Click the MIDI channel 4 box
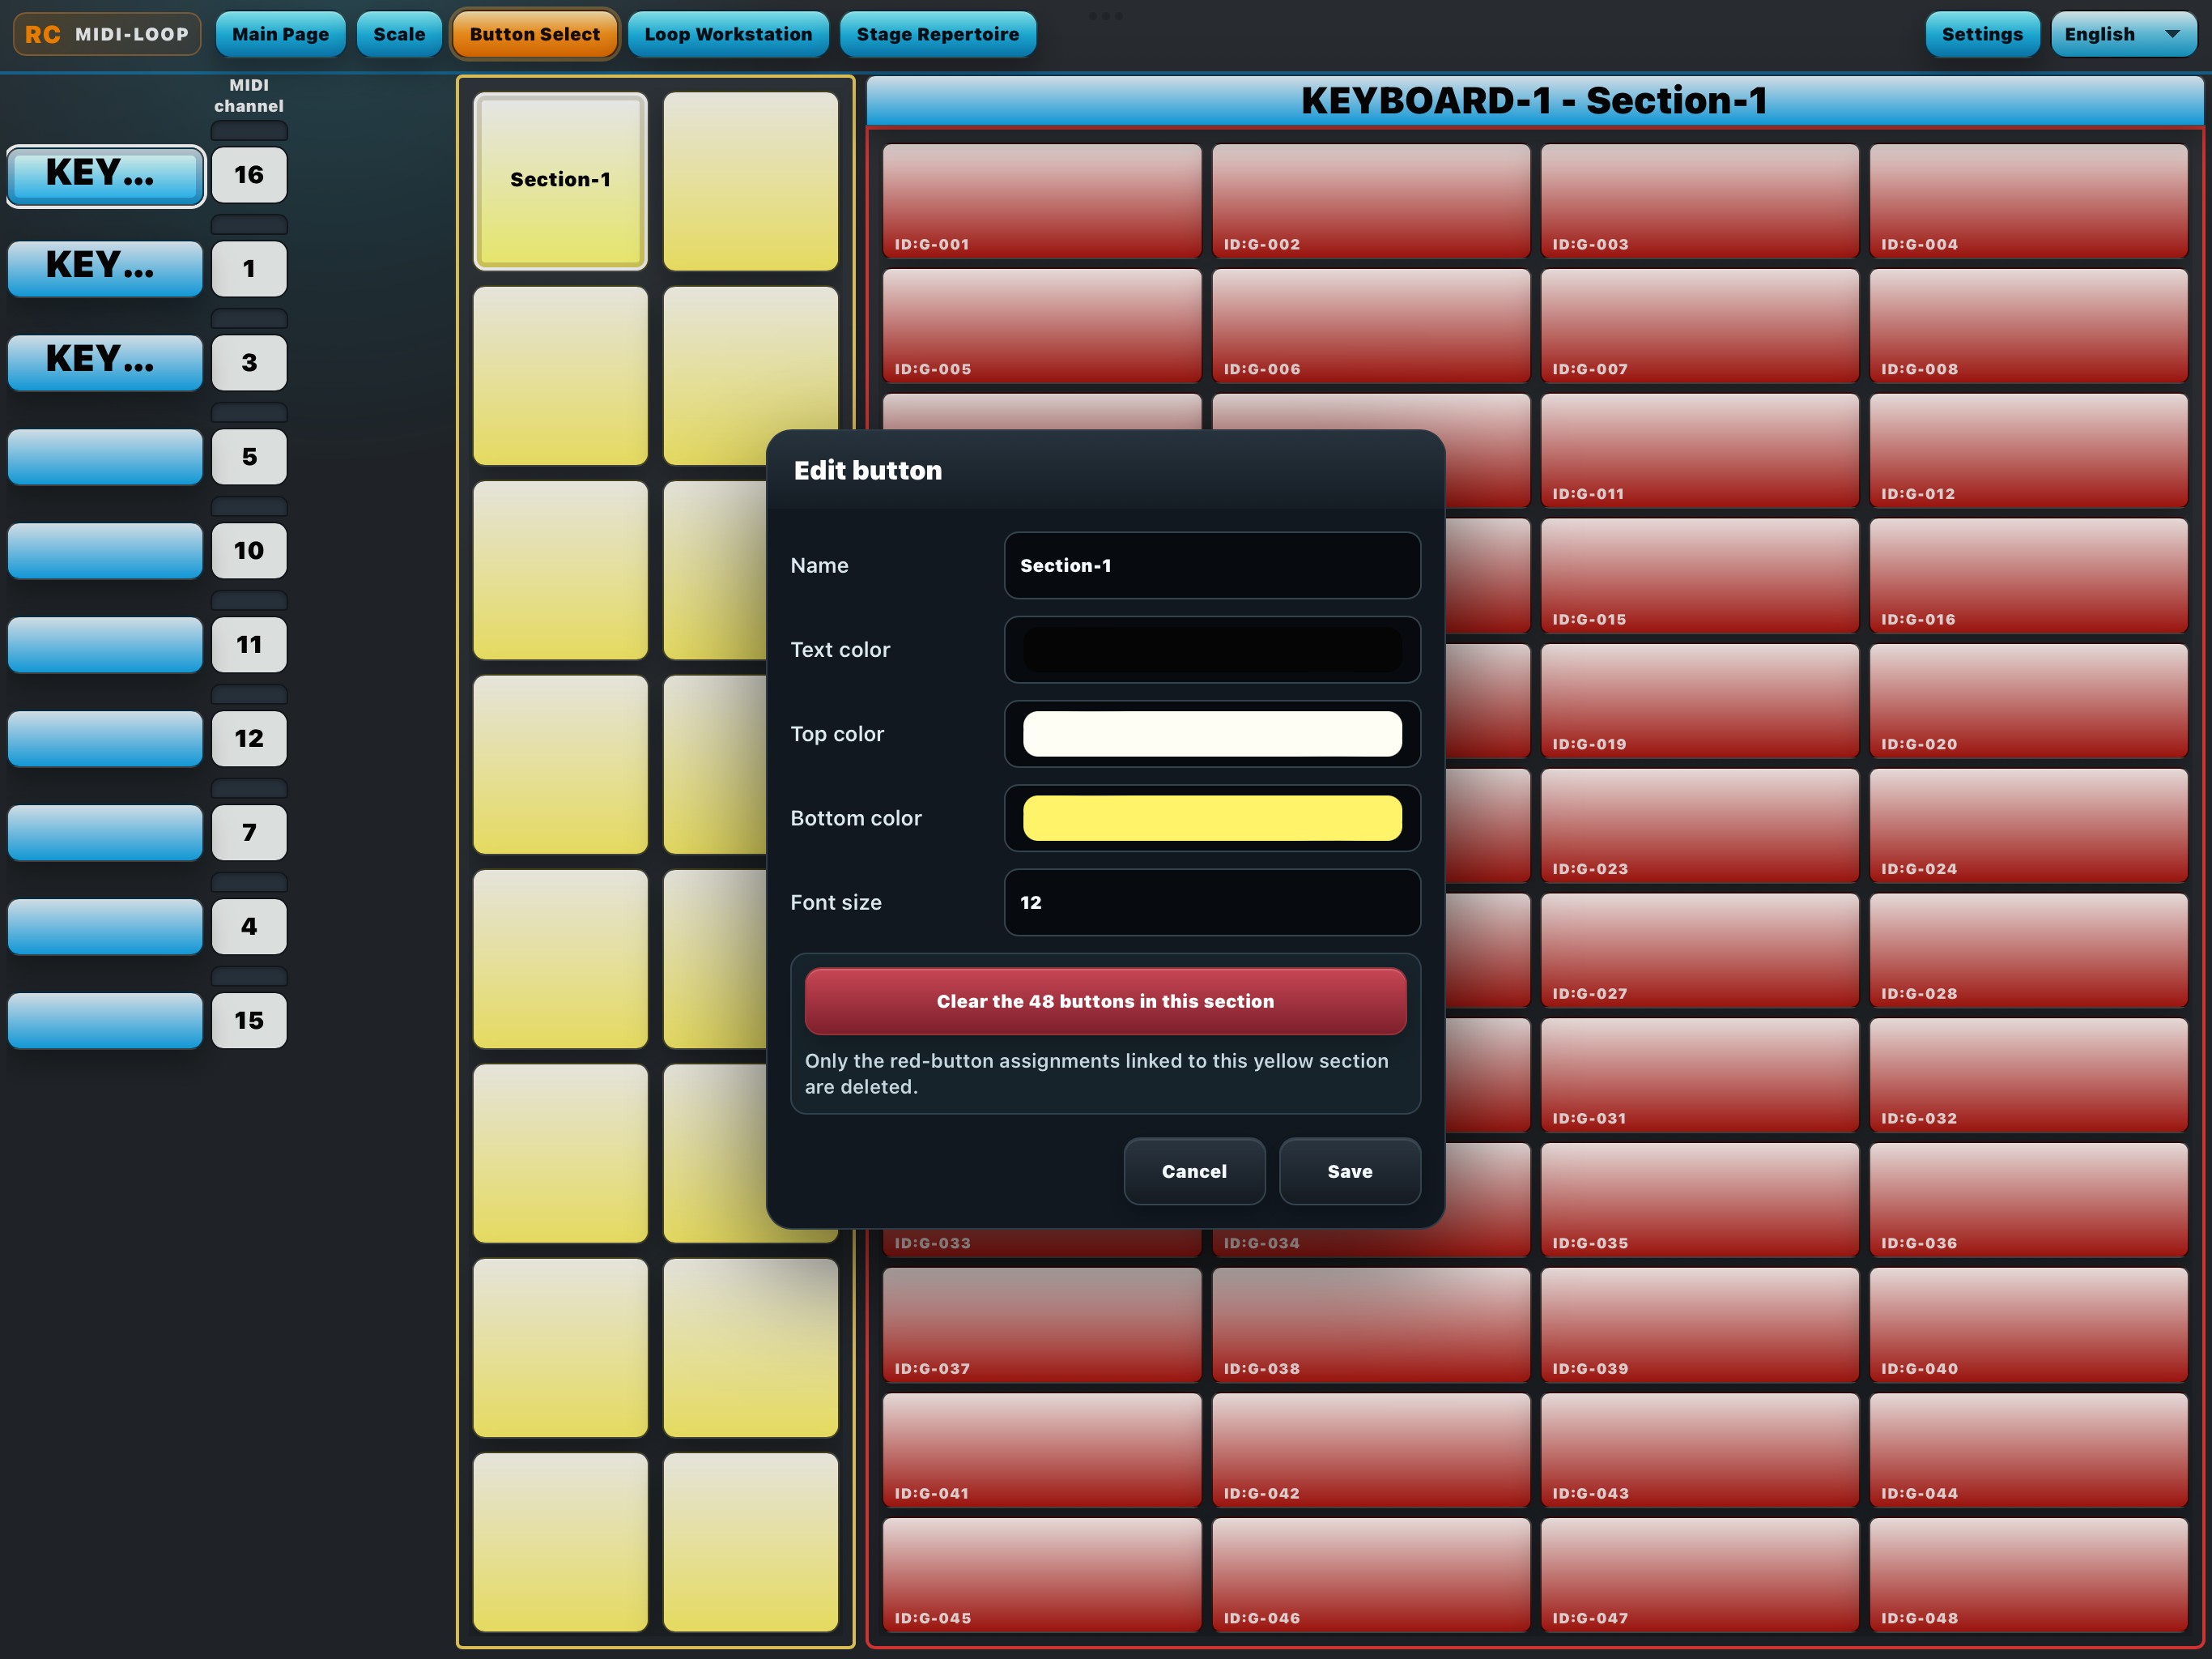Screen dimensions: 2212x1659 [249, 927]
